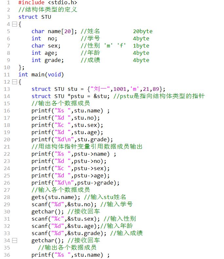
Task: Click 'char name[20];' member declaration
Action: [54, 31]
